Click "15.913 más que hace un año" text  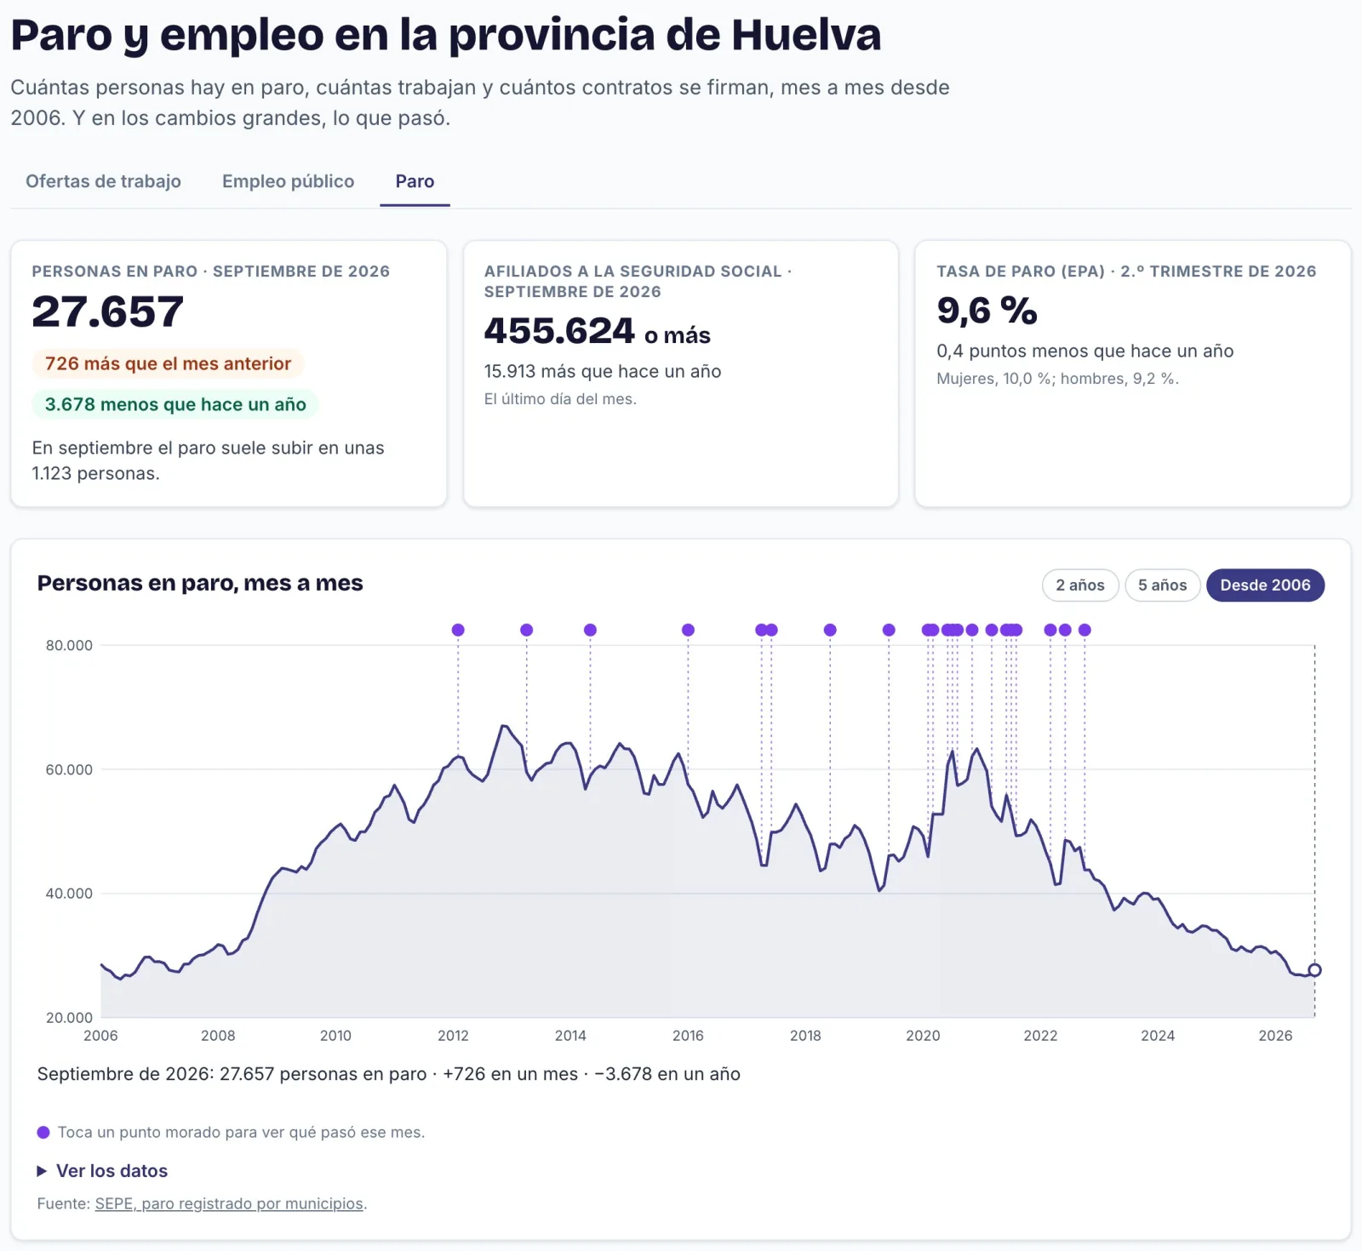[x=603, y=371]
